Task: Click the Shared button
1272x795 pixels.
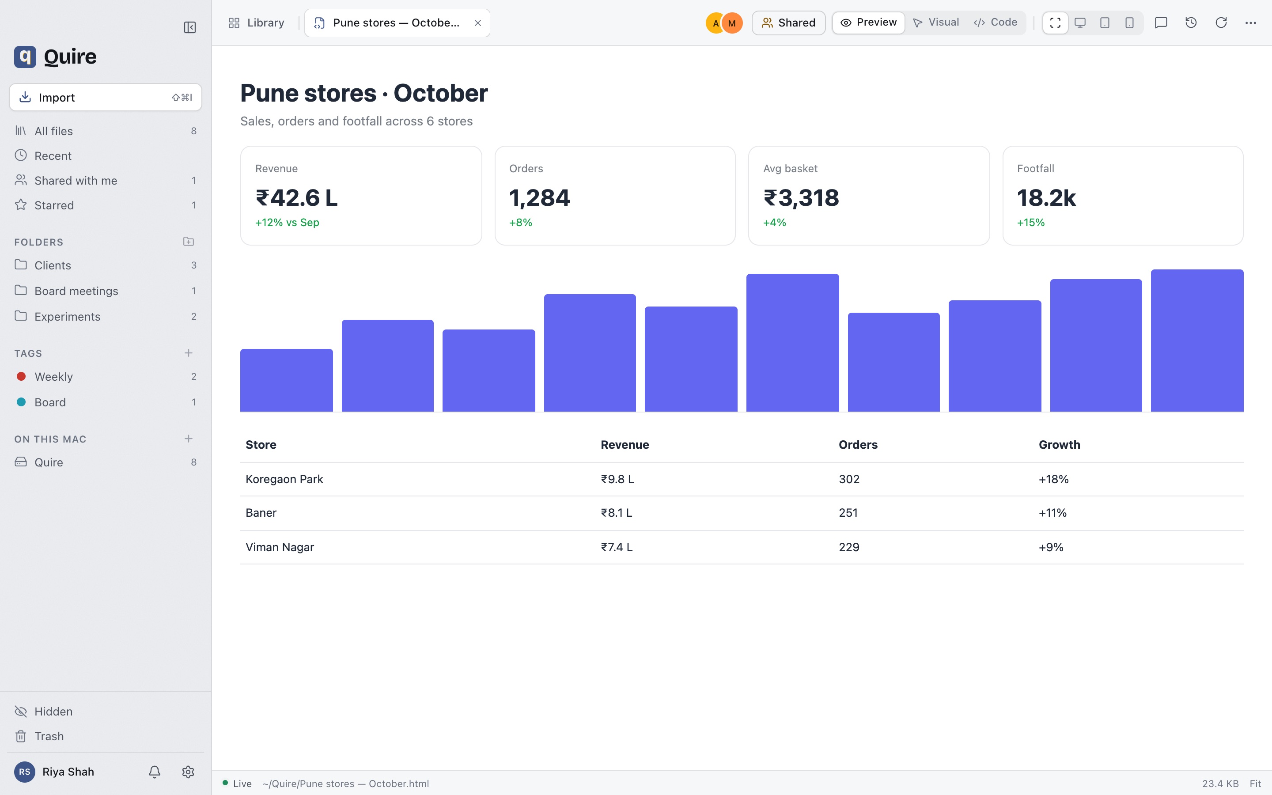Action: pyautogui.click(x=788, y=23)
